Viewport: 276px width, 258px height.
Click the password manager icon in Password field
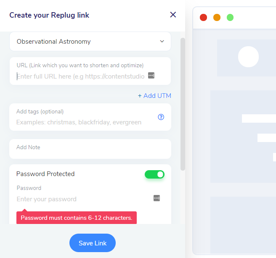click(x=157, y=198)
